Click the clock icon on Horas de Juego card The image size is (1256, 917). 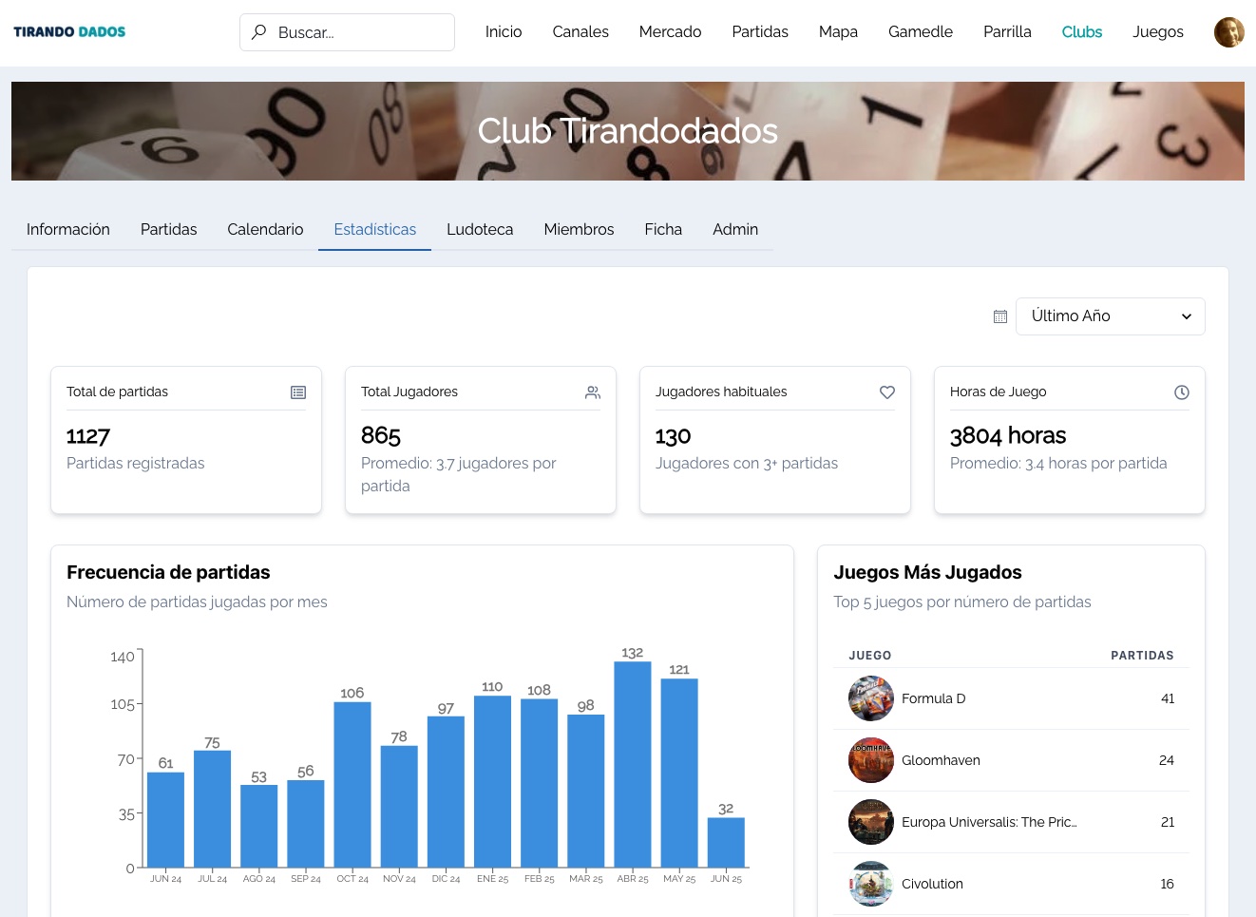coord(1182,392)
